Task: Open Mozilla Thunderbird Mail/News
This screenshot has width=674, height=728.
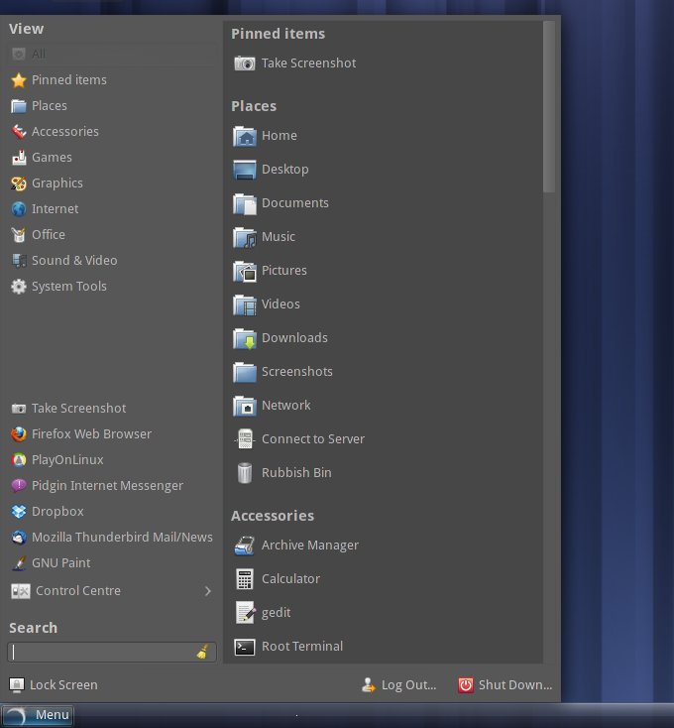Action: (x=122, y=538)
